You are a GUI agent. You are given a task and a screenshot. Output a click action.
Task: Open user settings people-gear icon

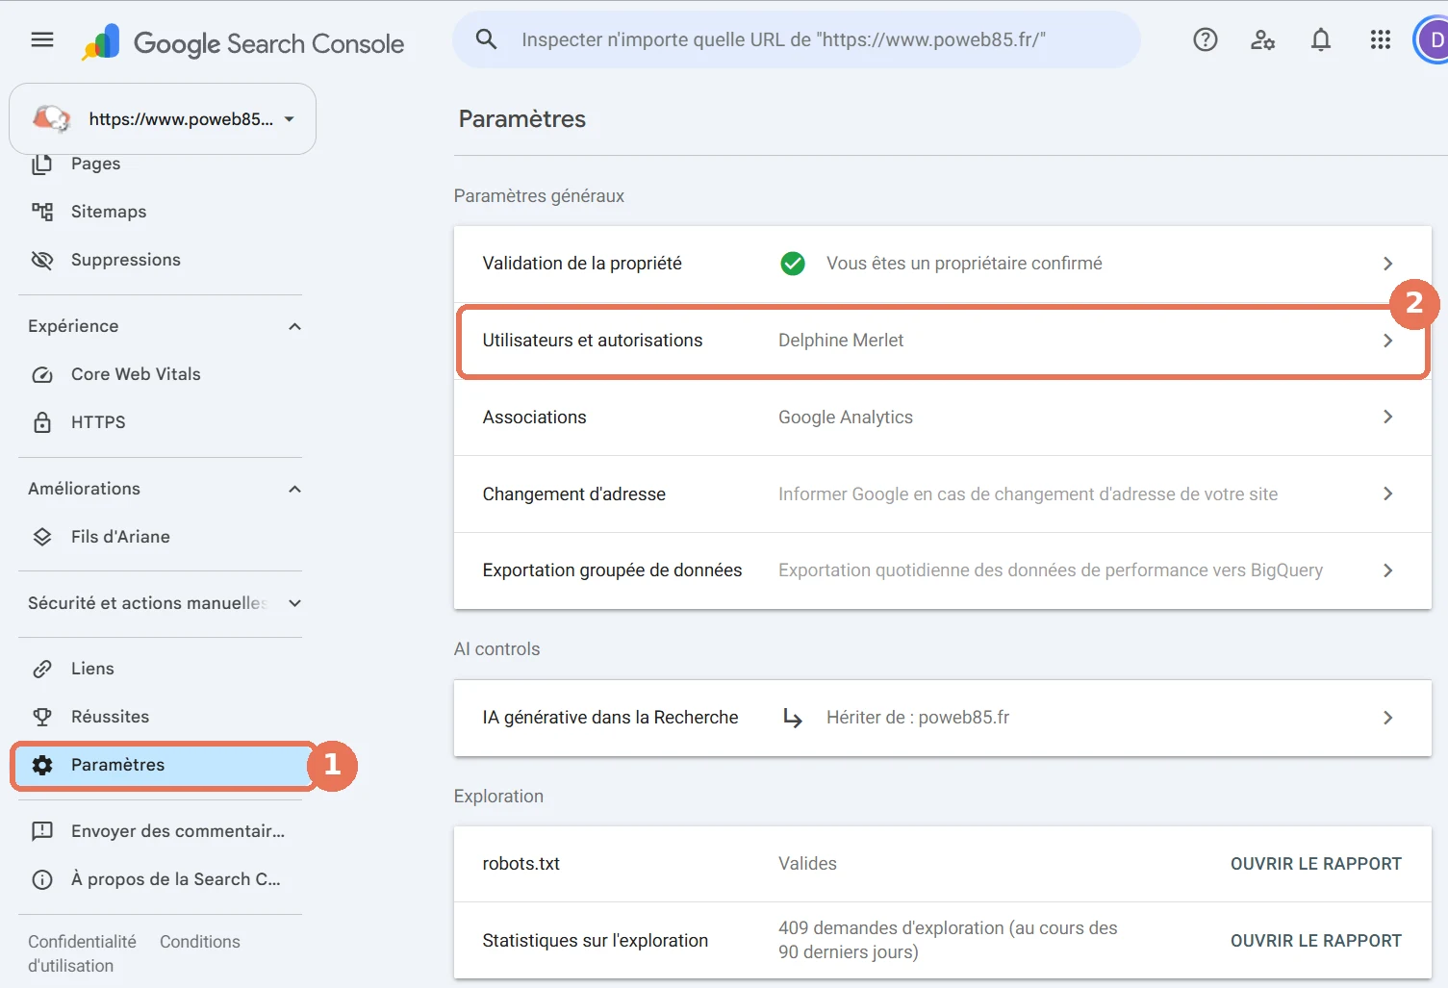click(1262, 39)
